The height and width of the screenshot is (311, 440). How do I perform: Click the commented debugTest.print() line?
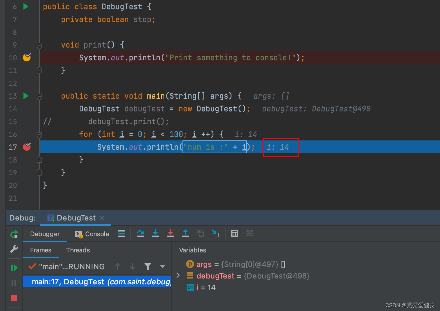128,122
